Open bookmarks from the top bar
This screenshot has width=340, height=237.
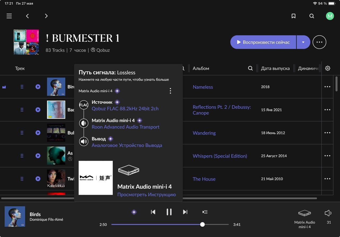pyautogui.click(x=294, y=16)
